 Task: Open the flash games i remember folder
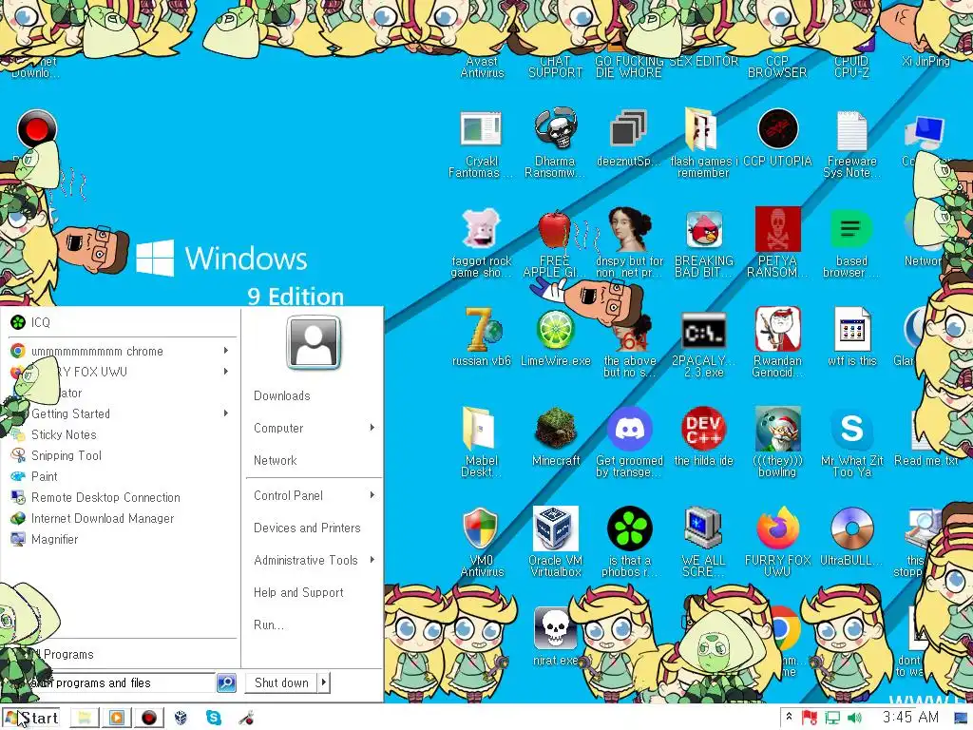click(x=702, y=129)
